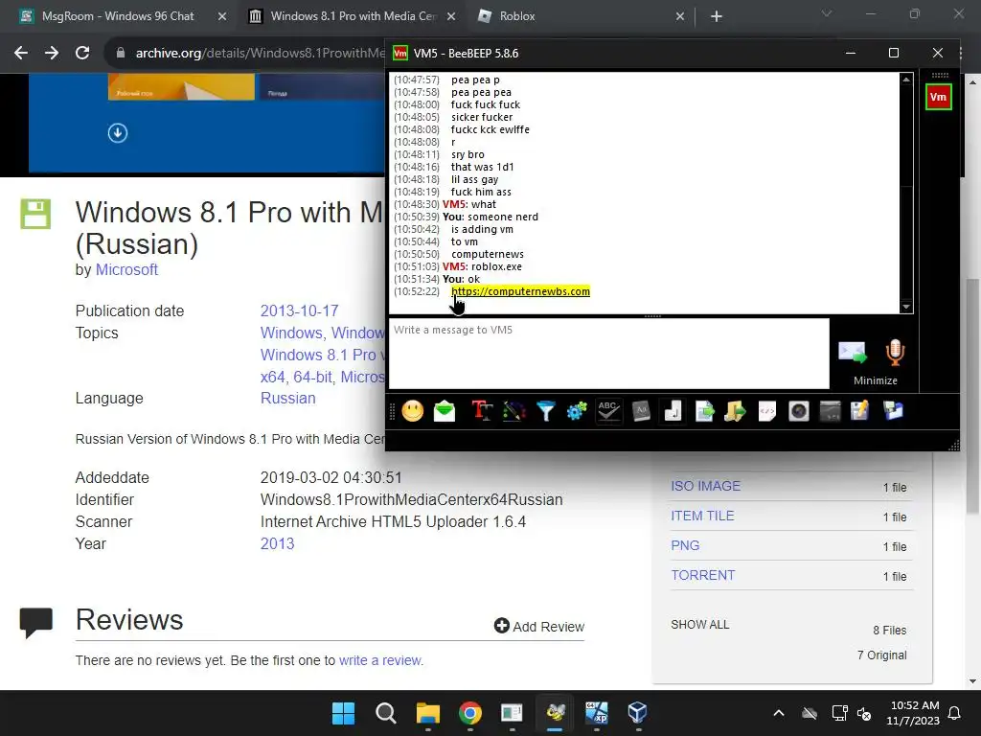Viewport: 981px width, 736px height.
Task: Toggle the dictionary word completer icon
Action: (x=641, y=411)
